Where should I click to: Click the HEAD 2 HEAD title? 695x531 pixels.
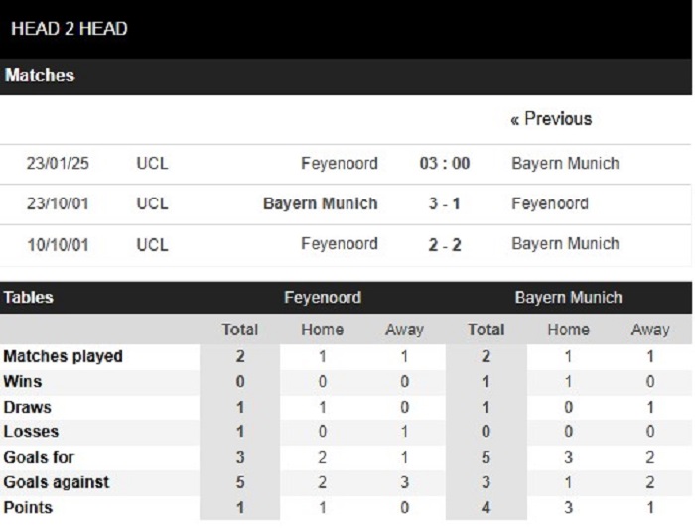[69, 29]
